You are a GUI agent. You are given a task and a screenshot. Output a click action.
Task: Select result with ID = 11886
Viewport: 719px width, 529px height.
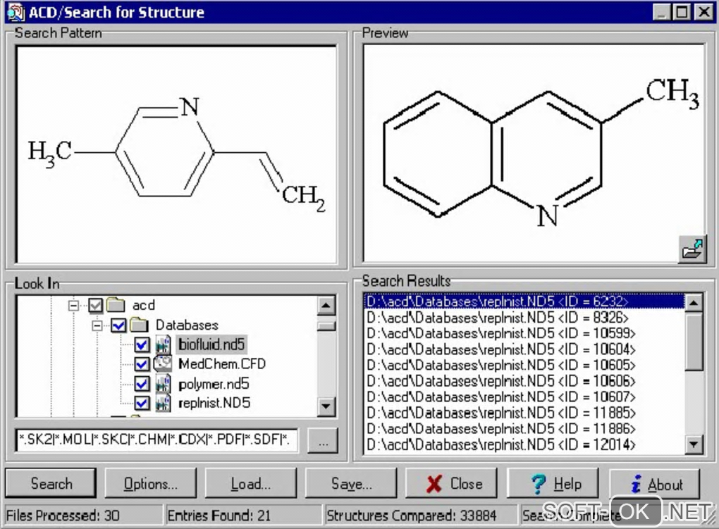(524, 428)
